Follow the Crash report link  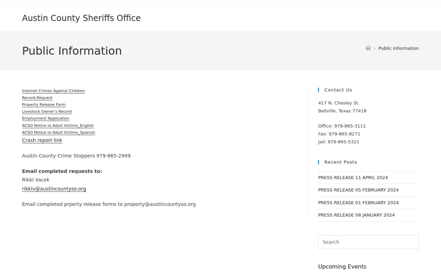[x=42, y=140]
